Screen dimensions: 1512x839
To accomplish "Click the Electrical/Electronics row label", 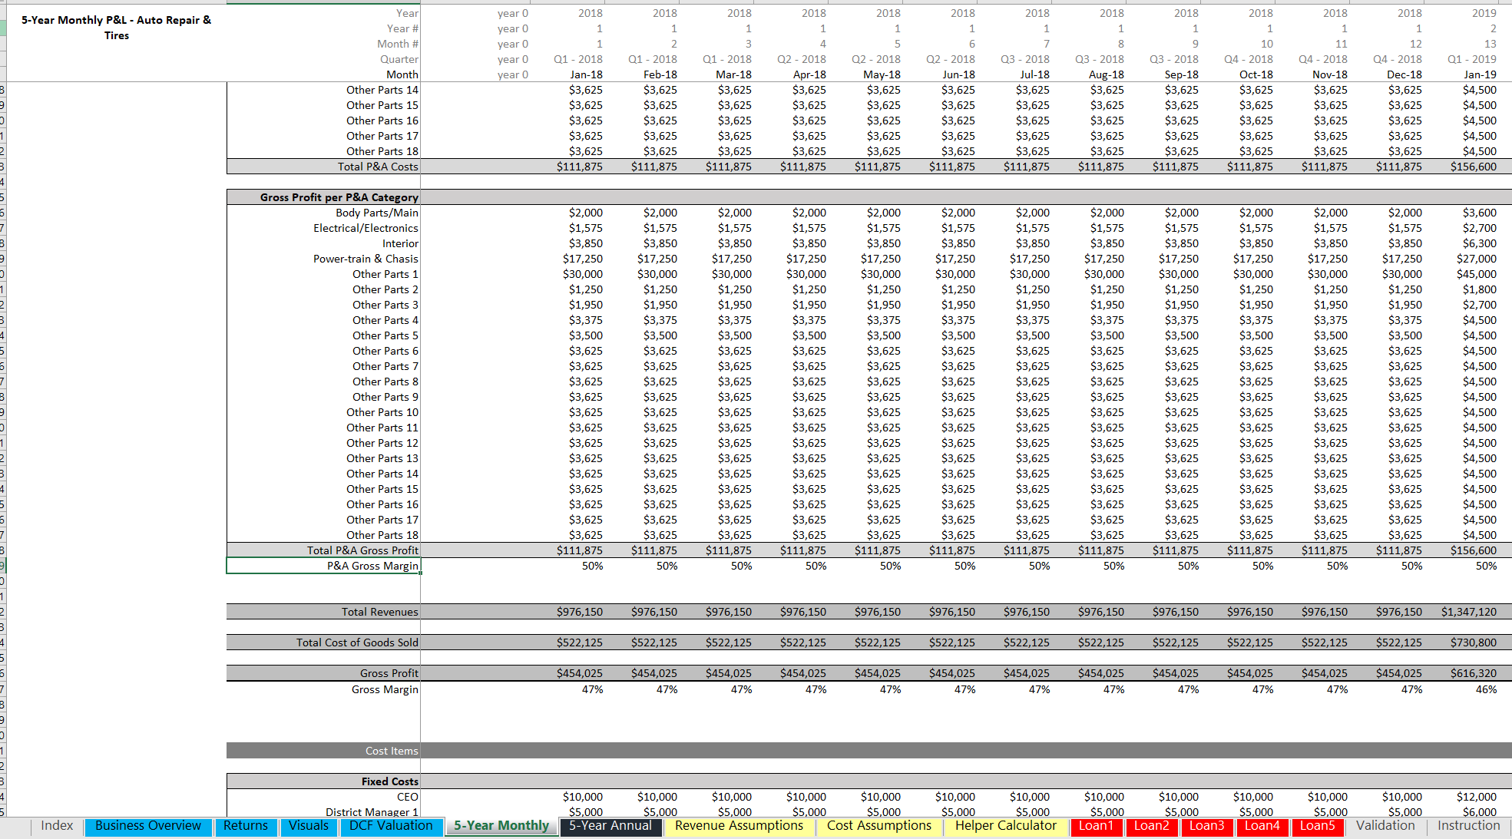I will pyautogui.click(x=366, y=228).
